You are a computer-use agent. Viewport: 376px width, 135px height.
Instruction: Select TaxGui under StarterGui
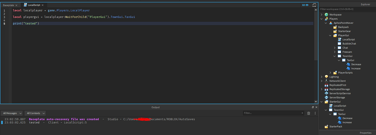tap(342, 114)
